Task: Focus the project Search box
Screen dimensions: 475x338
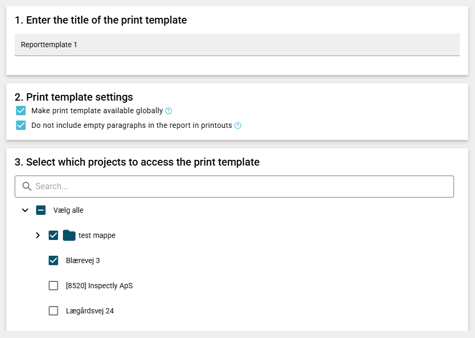Action: pos(241,187)
